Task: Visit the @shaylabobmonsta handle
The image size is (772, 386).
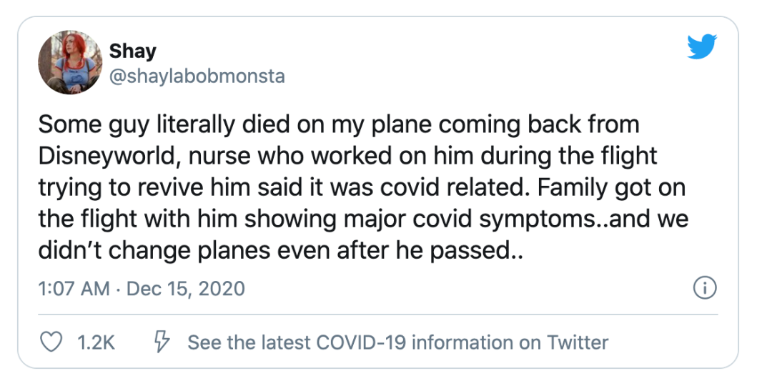Action: pyautogui.click(x=197, y=76)
